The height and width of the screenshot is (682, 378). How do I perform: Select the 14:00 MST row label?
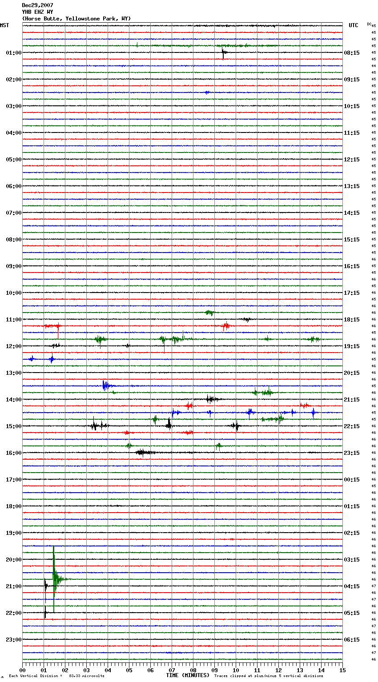pyautogui.click(x=14, y=400)
